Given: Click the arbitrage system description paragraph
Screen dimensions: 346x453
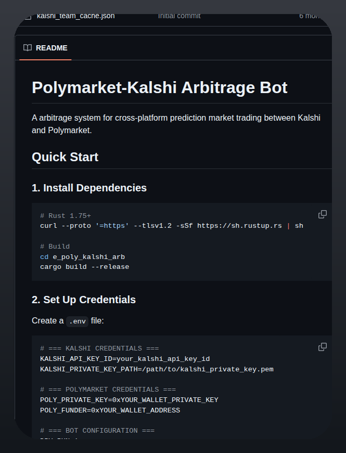Looking at the screenshot, I should 176,124.
